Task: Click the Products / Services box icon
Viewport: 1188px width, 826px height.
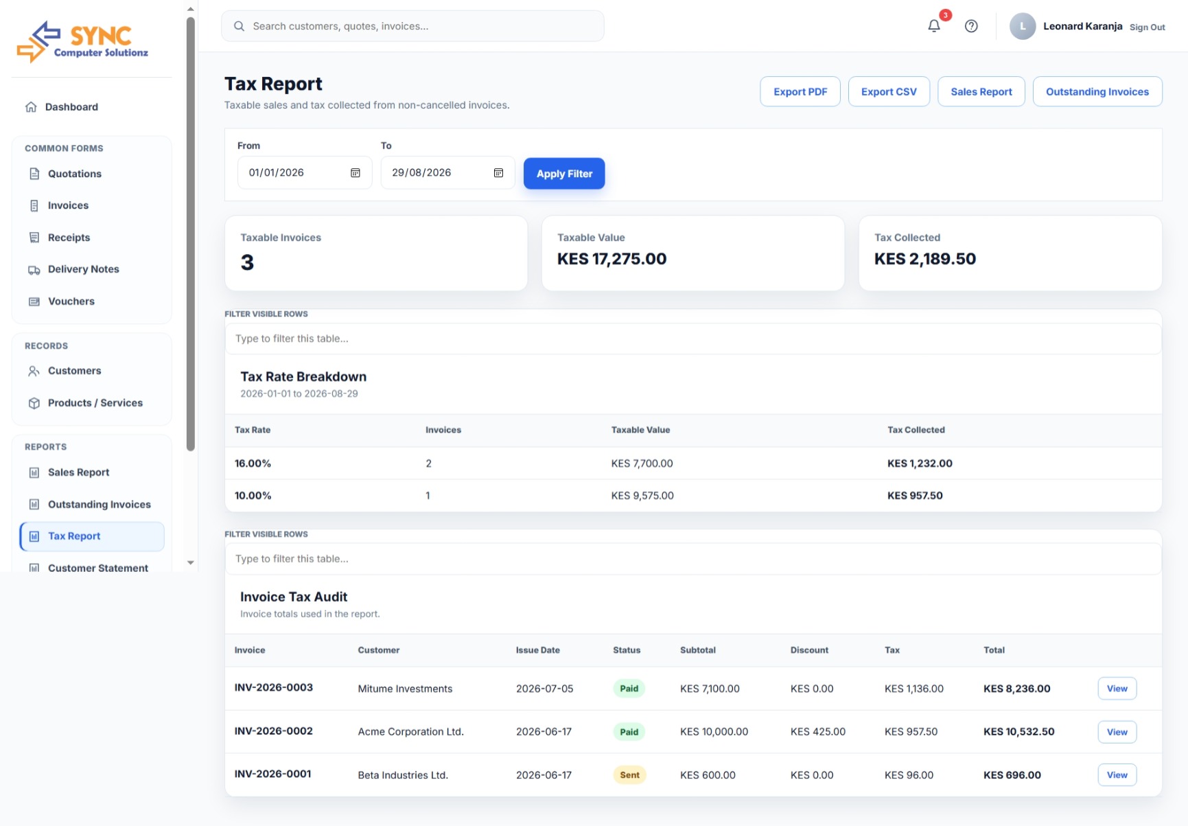Action: pyautogui.click(x=34, y=403)
